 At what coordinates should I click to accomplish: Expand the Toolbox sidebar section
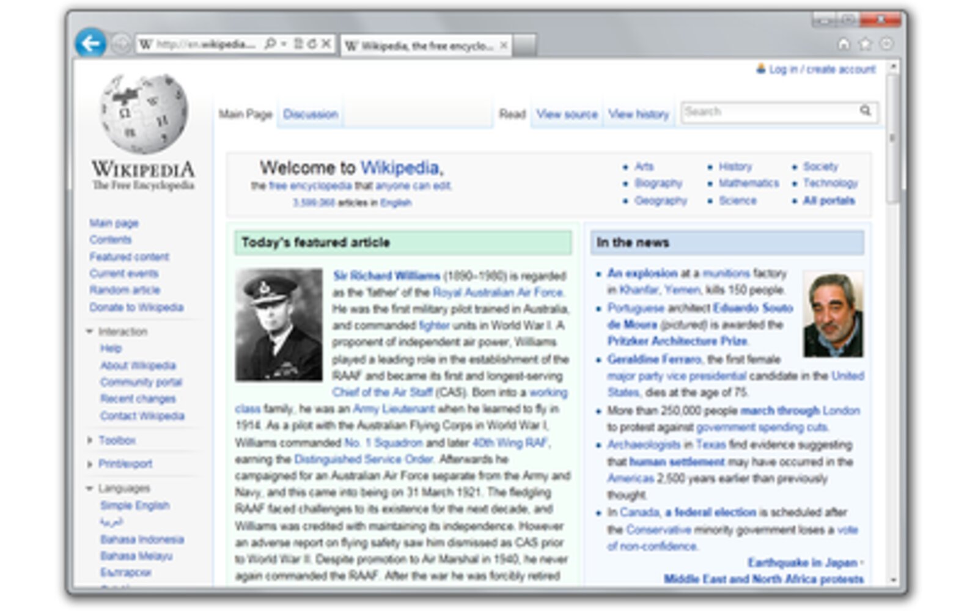pyautogui.click(x=90, y=440)
